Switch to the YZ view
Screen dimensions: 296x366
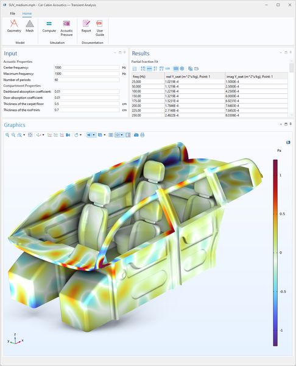tap(55, 135)
